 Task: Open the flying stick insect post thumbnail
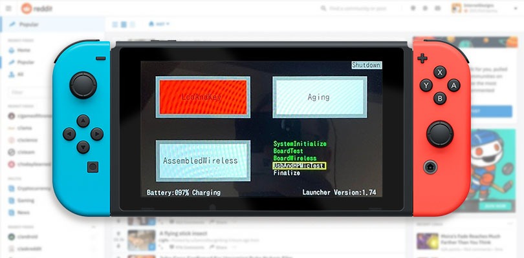[142, 239]
